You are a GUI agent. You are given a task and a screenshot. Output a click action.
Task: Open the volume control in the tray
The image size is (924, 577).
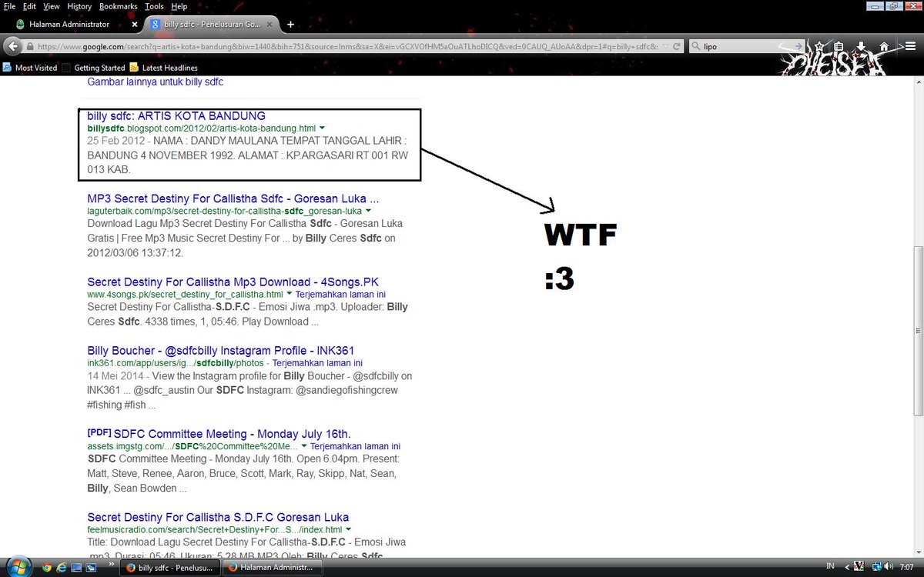(x=887, y=567)
